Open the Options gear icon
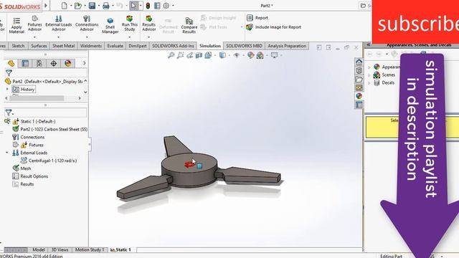 [166, 6]
